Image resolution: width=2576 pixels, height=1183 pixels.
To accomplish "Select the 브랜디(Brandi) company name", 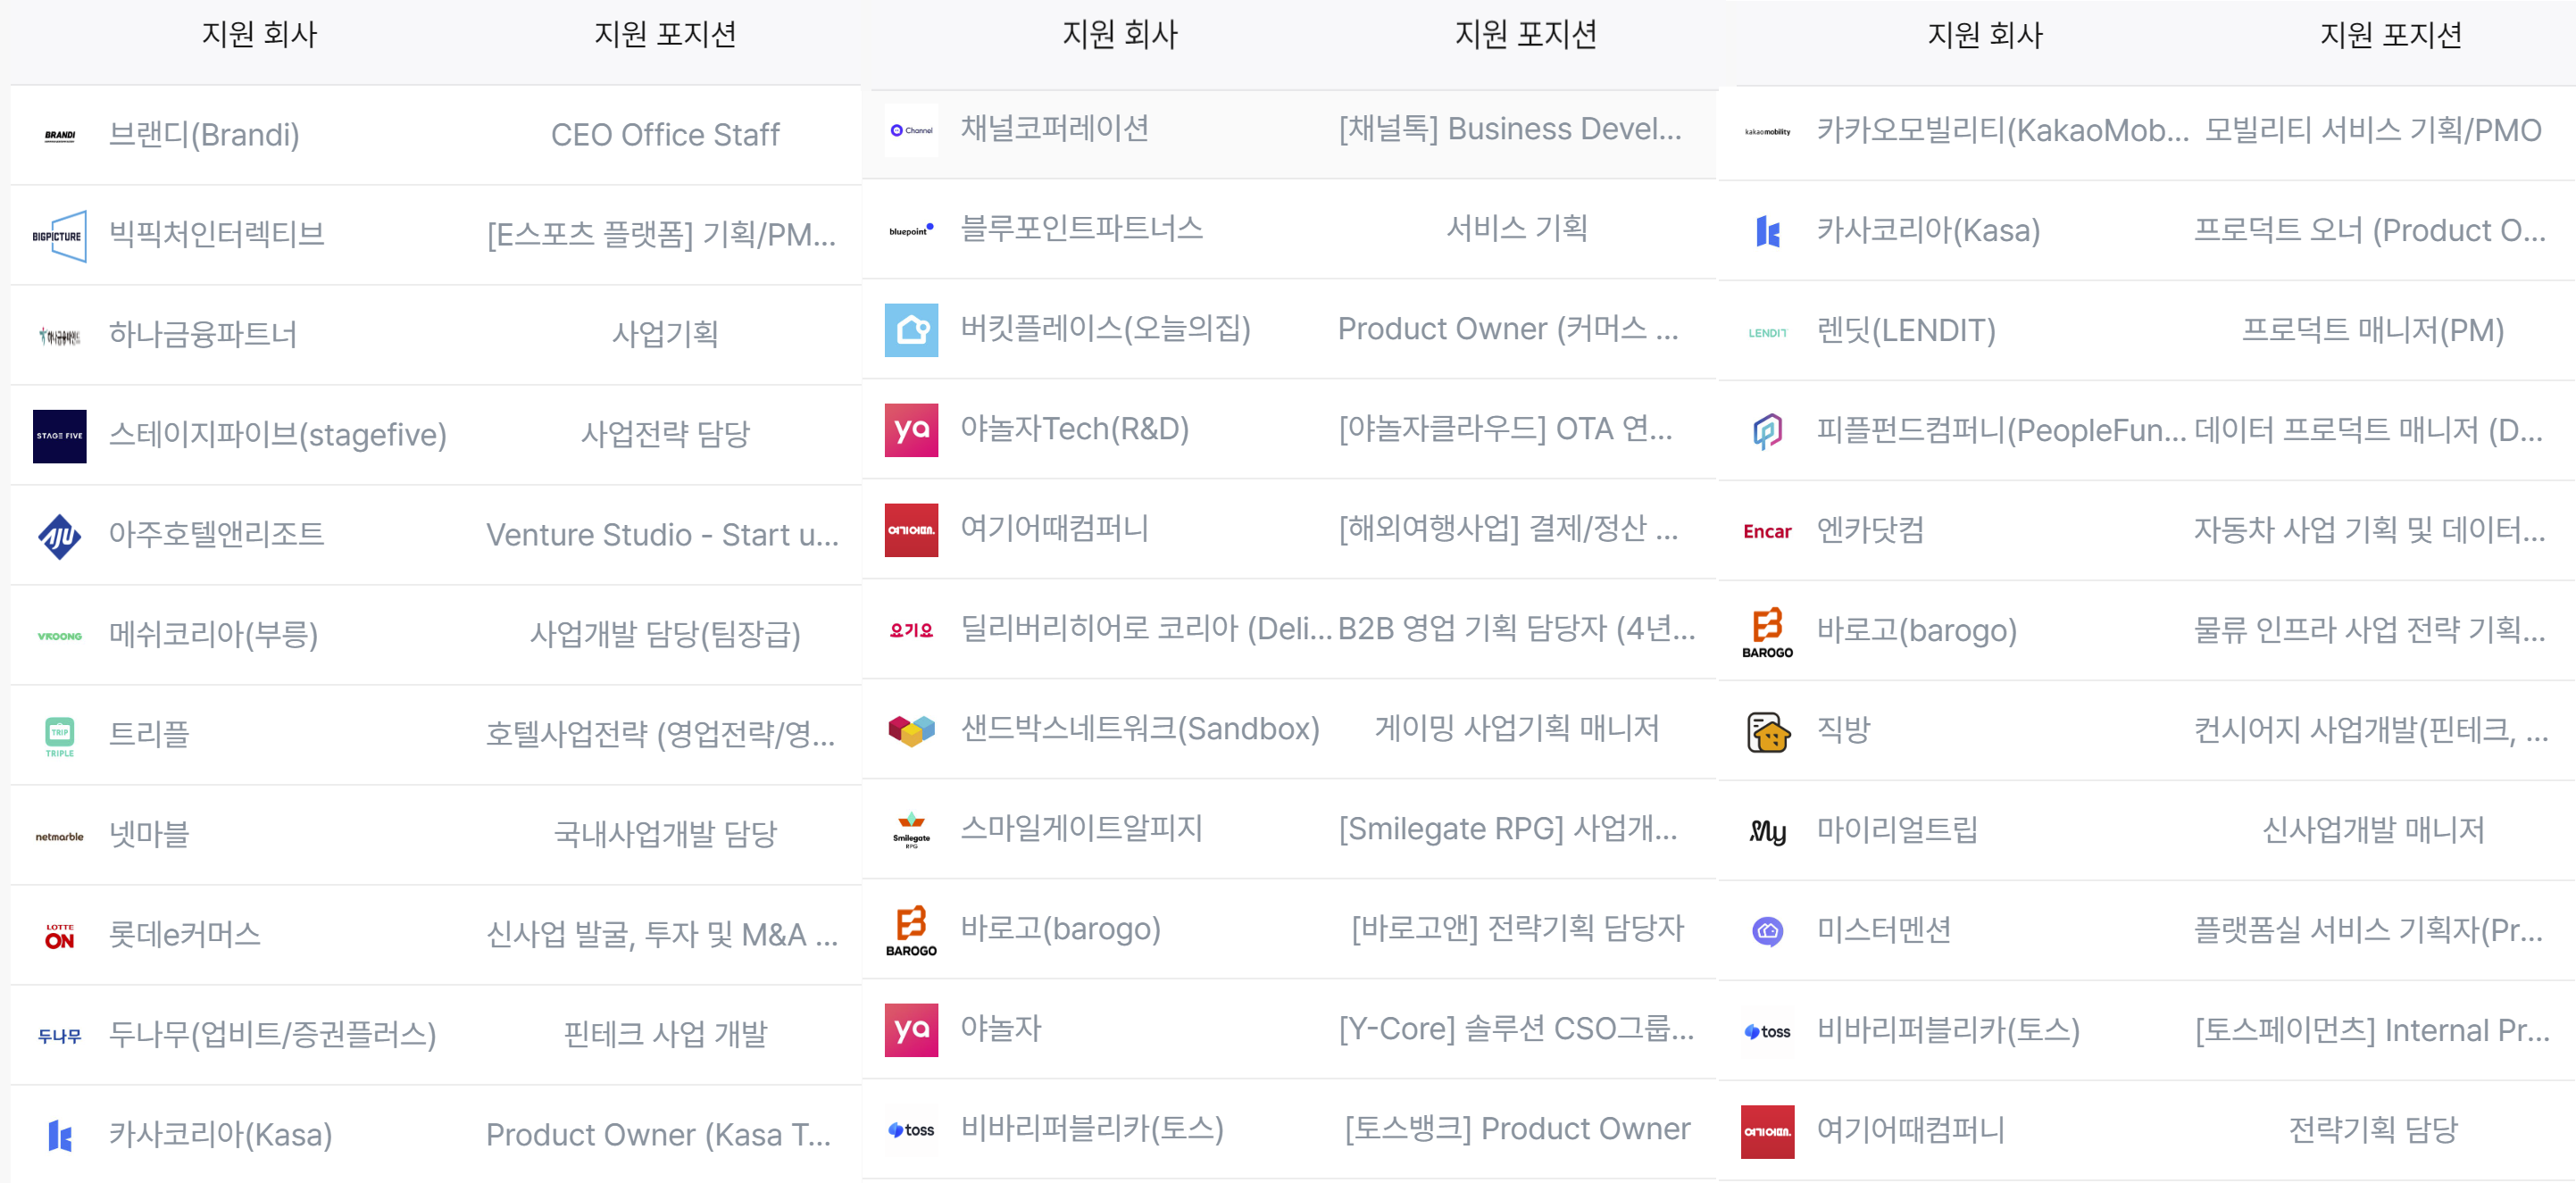I will pyautogui.click(x=204, y=135).
